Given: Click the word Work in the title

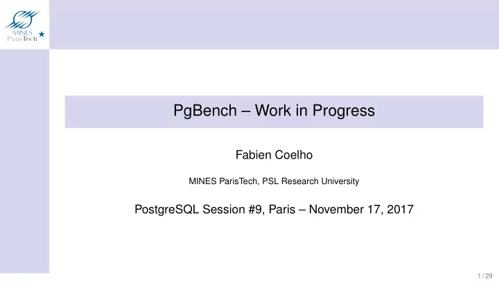Looking at the screenshot, I should click(273, 111).
